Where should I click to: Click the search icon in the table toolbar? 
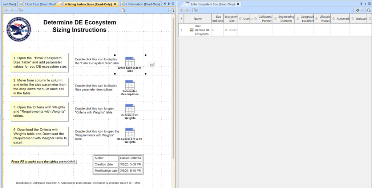pos(369,10)
